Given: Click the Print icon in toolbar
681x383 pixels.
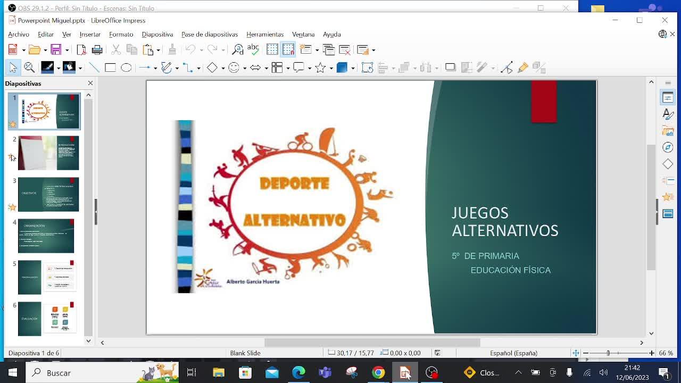Looking at the screenshot, I should tap(97, 49).
